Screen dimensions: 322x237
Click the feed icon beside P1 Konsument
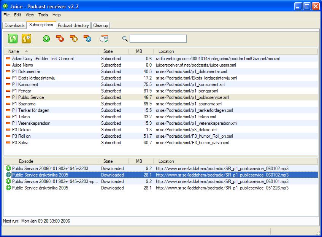(x=8, y=84)
